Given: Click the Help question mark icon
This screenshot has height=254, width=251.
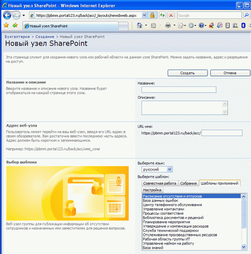Looking at the screenshot, I should coord(201,25).
